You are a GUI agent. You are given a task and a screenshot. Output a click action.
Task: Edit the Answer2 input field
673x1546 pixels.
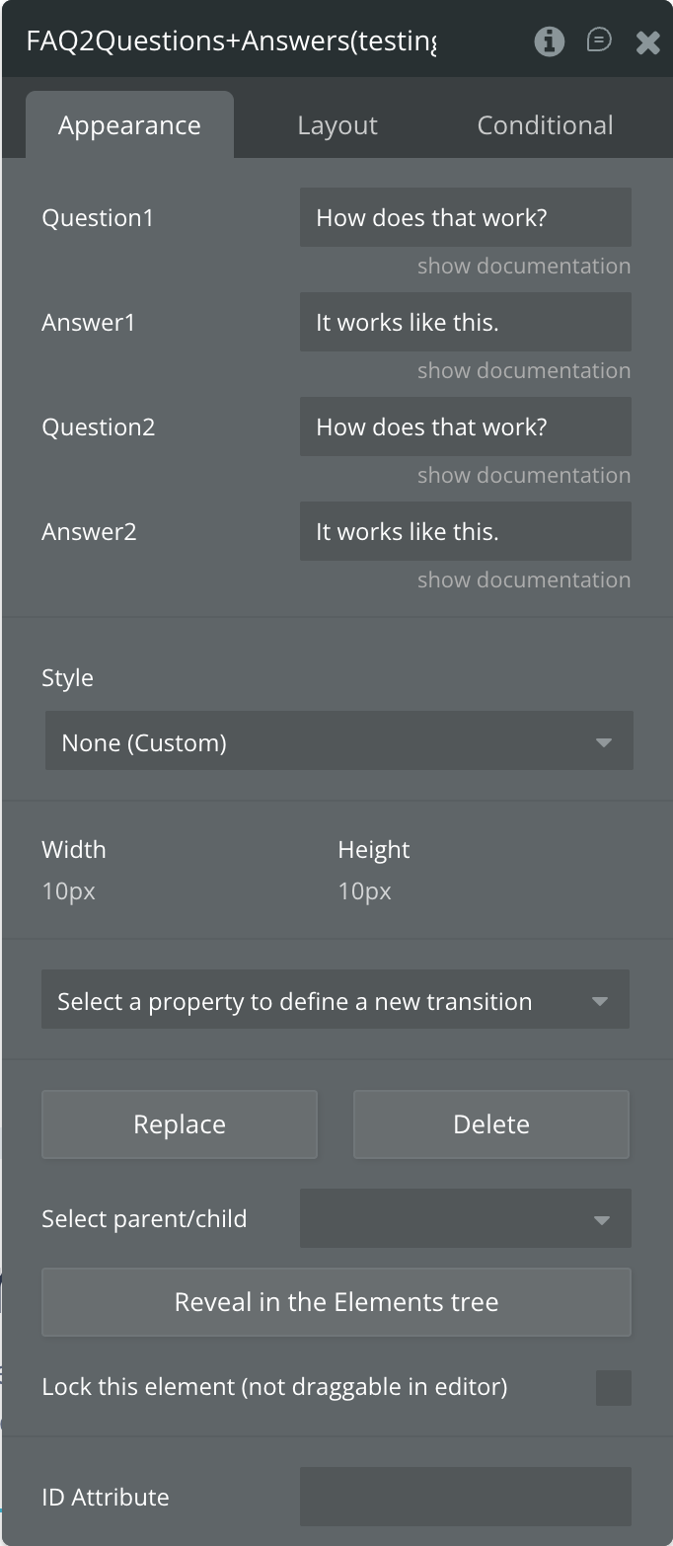click(x=465, y=531)
